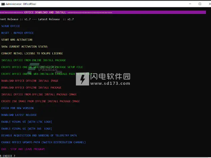Image resolution: width=211 pixels, height=158 pixels.
Task: Click the command prompt icon in title bar
Action: pyautogui.click(x=3, y=4)
